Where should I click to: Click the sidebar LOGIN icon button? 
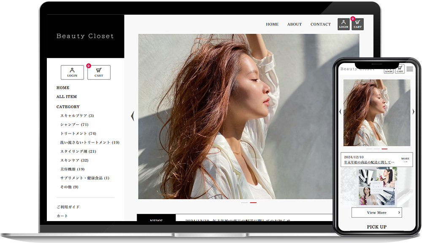pos(72,72)
